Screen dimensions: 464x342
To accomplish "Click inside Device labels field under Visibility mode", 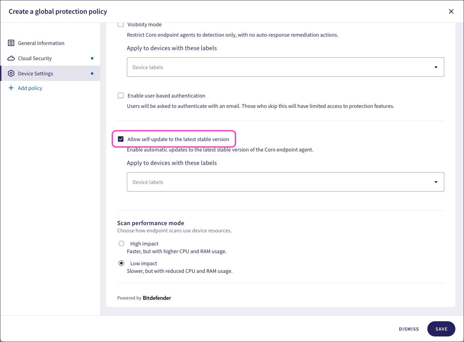I will pos(286,67).
